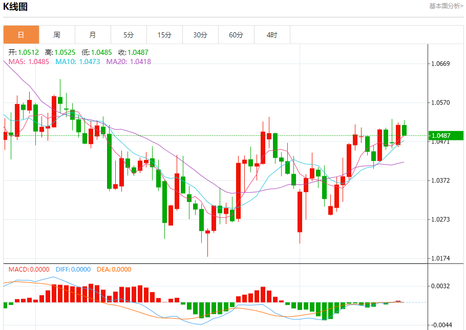
Task: Click the K线图 title heading
Action: point(16,7)
